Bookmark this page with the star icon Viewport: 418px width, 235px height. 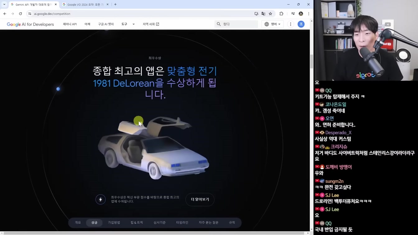[271, 14]
